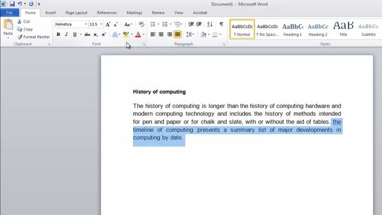Open the Helvetica font name dropdown

coord(86,24)
